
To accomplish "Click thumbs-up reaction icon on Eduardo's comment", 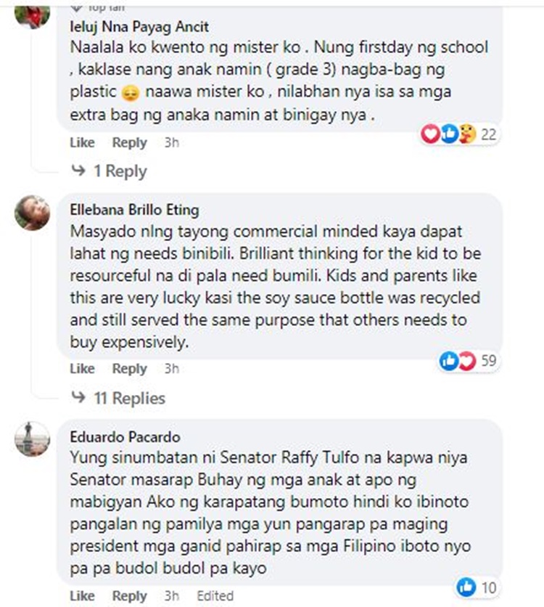I will coord(466,587).
